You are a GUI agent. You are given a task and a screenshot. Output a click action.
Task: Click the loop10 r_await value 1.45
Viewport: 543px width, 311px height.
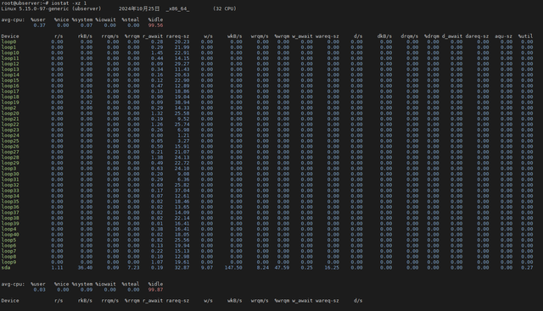coord(157,53)
